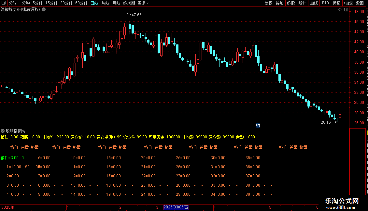This screenshot has height=211, width=368.
Task: Click the 叠加 overlay button
Action: pos(279,3)
